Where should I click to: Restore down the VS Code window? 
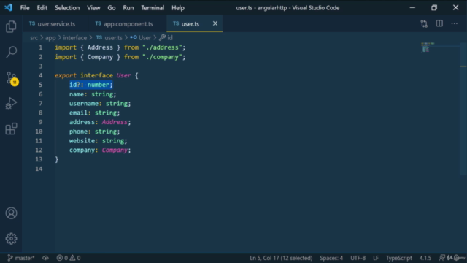pos(434,8)
